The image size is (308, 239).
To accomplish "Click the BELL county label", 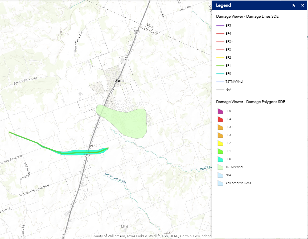I will point(150,26).
